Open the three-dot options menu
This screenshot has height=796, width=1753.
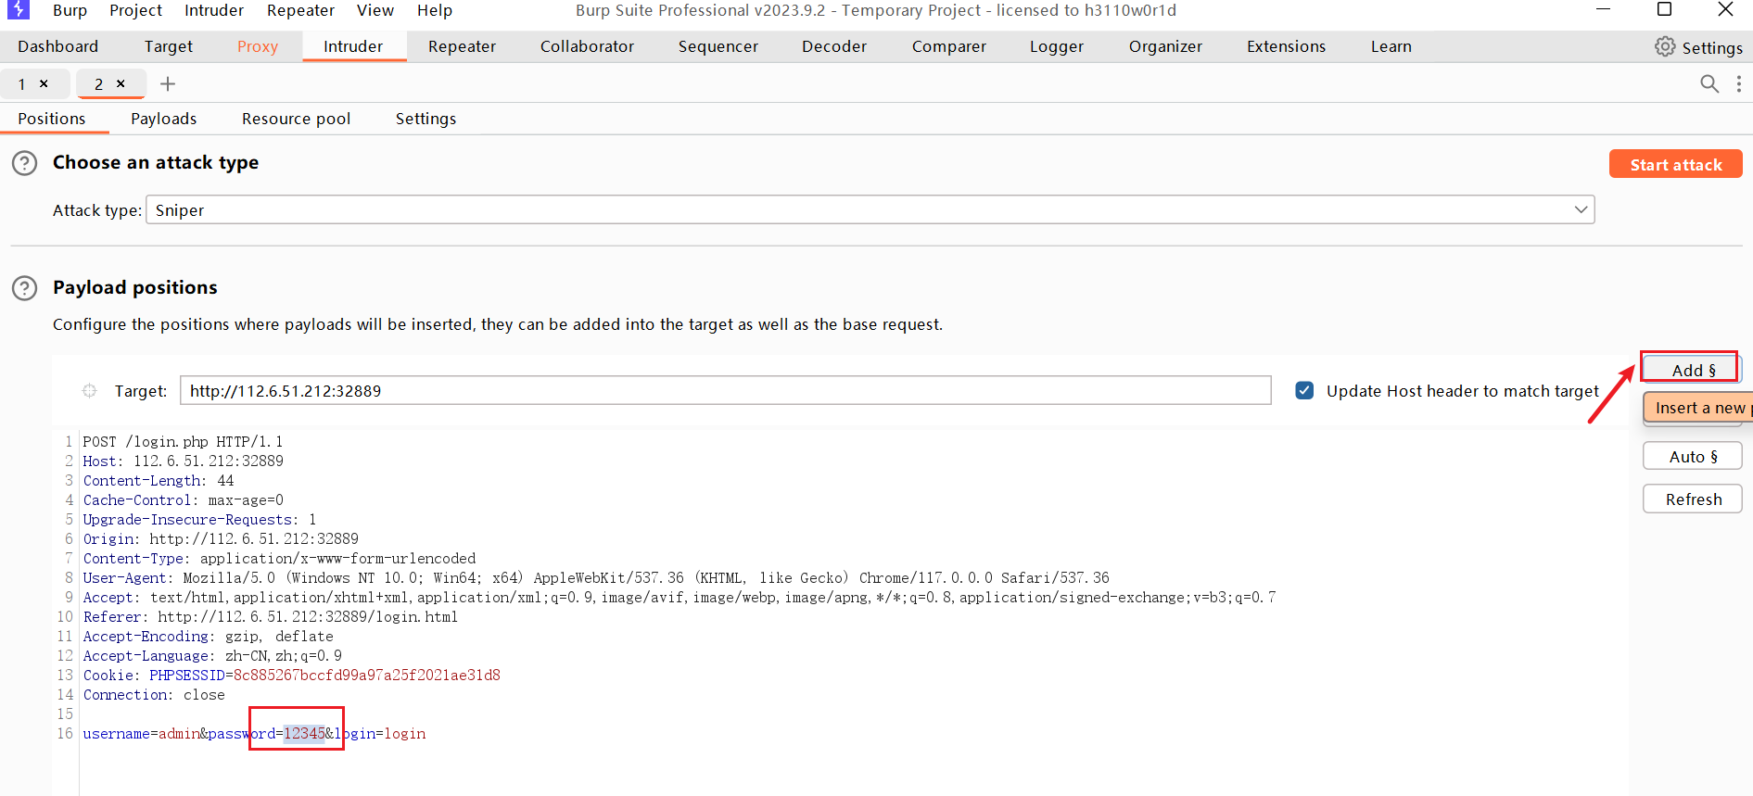pyautogui.click(x=1738, y=84)
